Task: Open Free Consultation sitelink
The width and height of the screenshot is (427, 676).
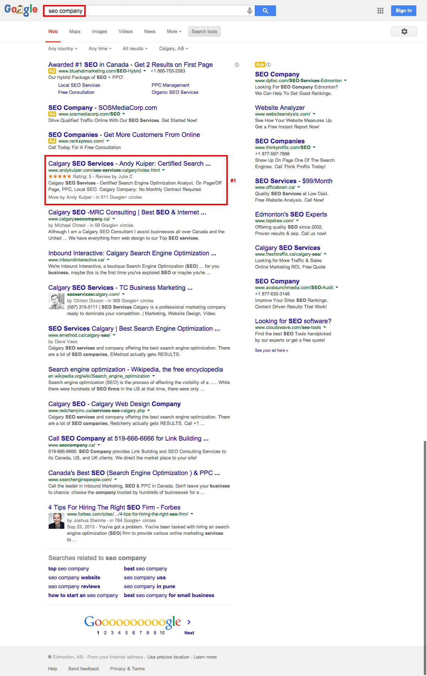Action: pos(76,92)
